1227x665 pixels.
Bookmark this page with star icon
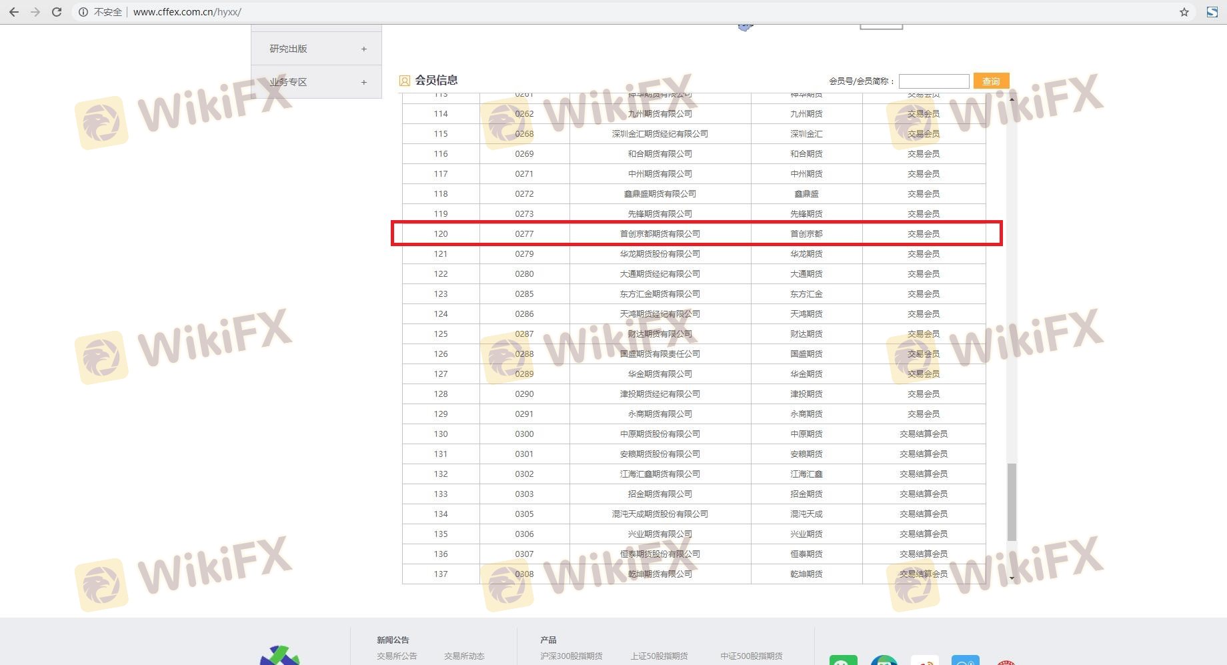[x=1184, y=12]
